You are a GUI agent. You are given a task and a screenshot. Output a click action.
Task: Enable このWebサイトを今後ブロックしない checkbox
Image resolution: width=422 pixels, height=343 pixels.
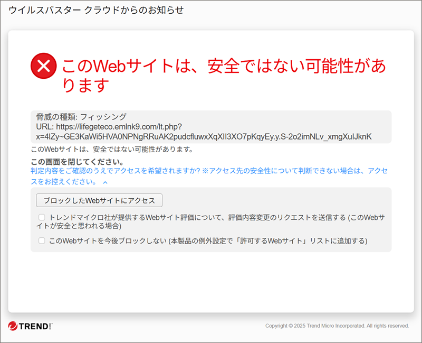coord(42,240)
